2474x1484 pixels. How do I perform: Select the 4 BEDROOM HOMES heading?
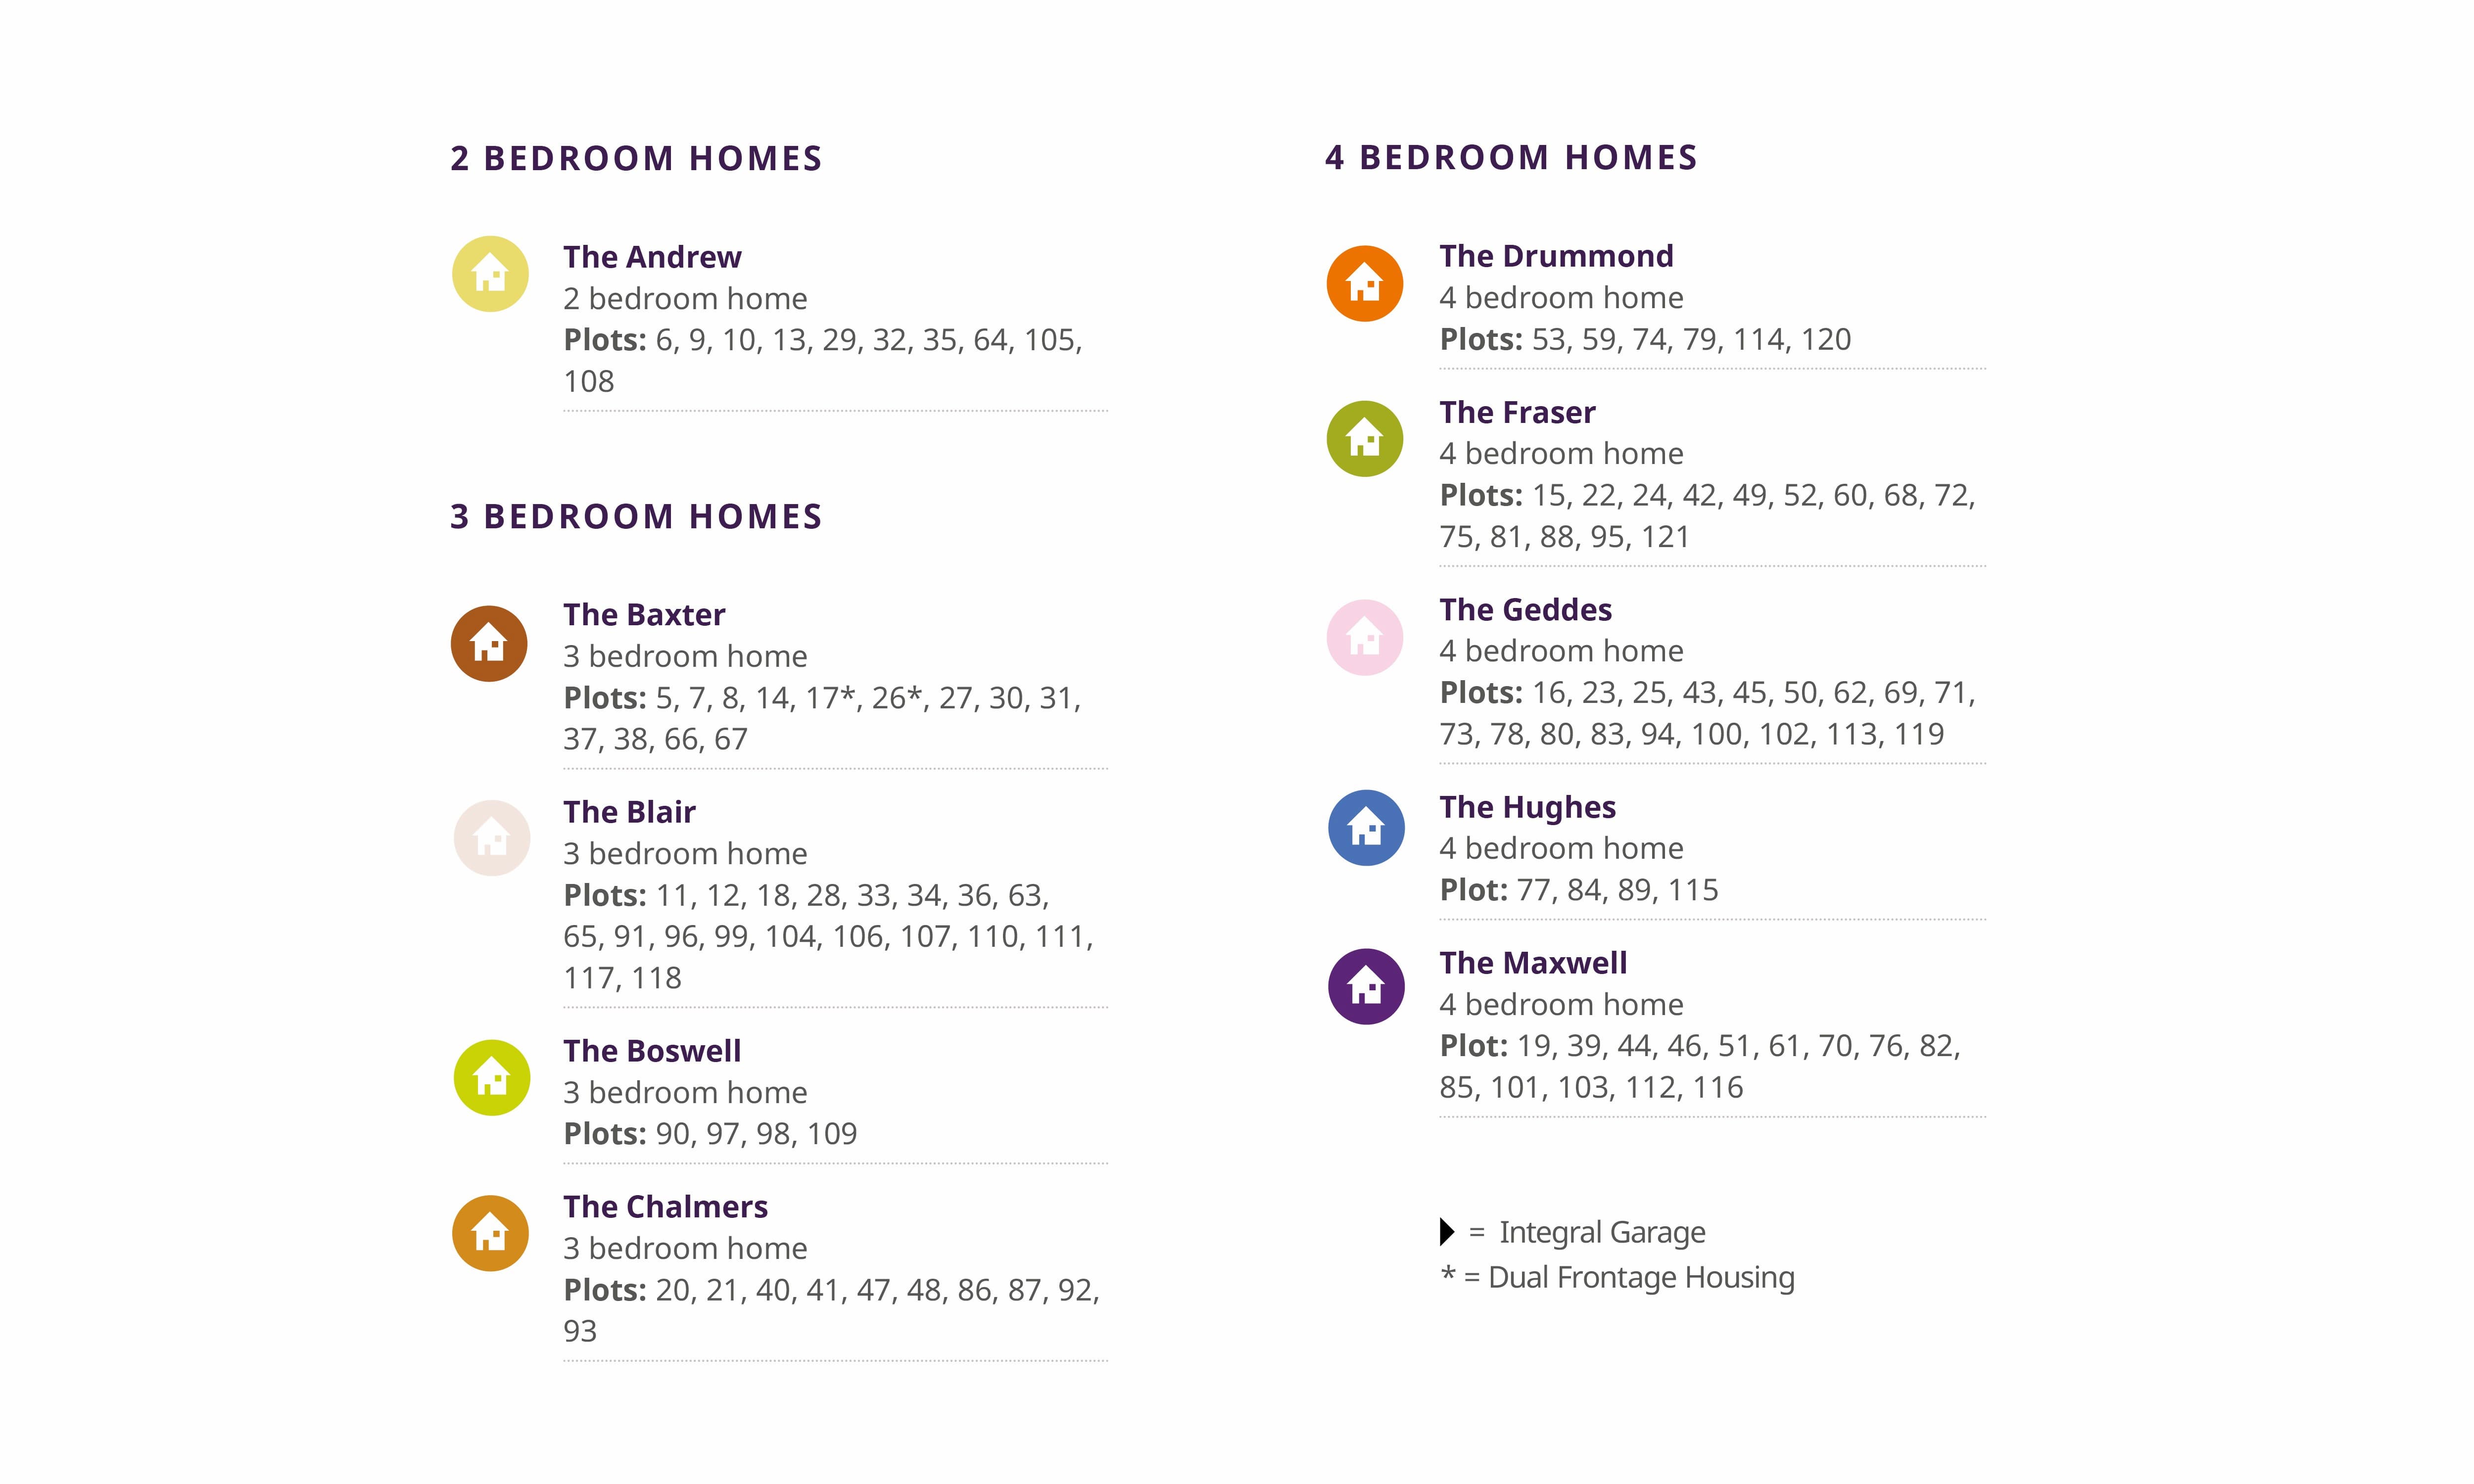click(x=1511, y=158)
